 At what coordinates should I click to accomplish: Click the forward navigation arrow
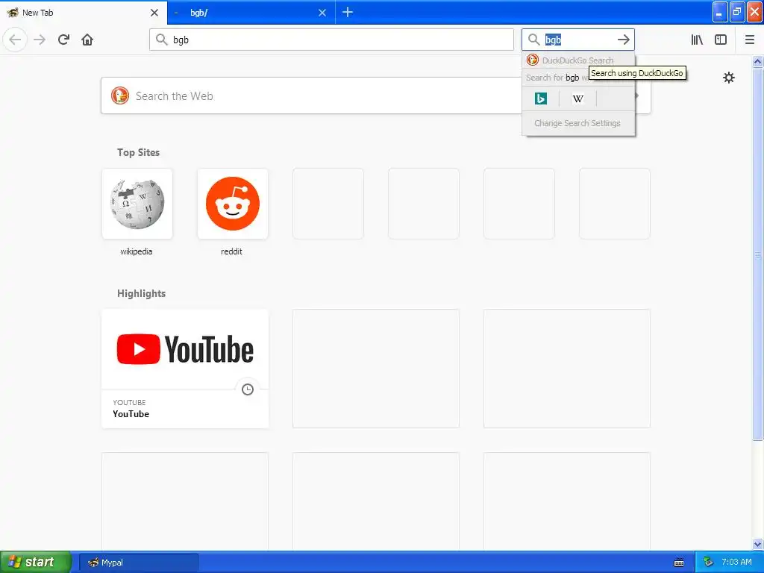[40, 40]
